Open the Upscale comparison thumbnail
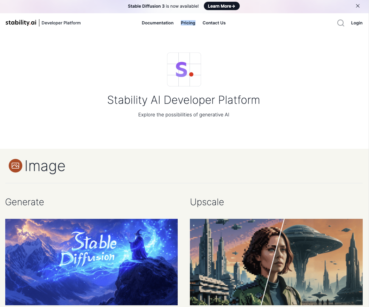This screenshot has height=307, width=369. (276, 262)
